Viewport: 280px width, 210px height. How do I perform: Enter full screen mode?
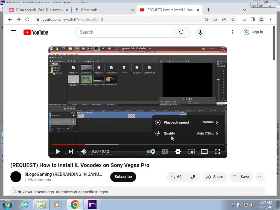(x=217, y=151)
